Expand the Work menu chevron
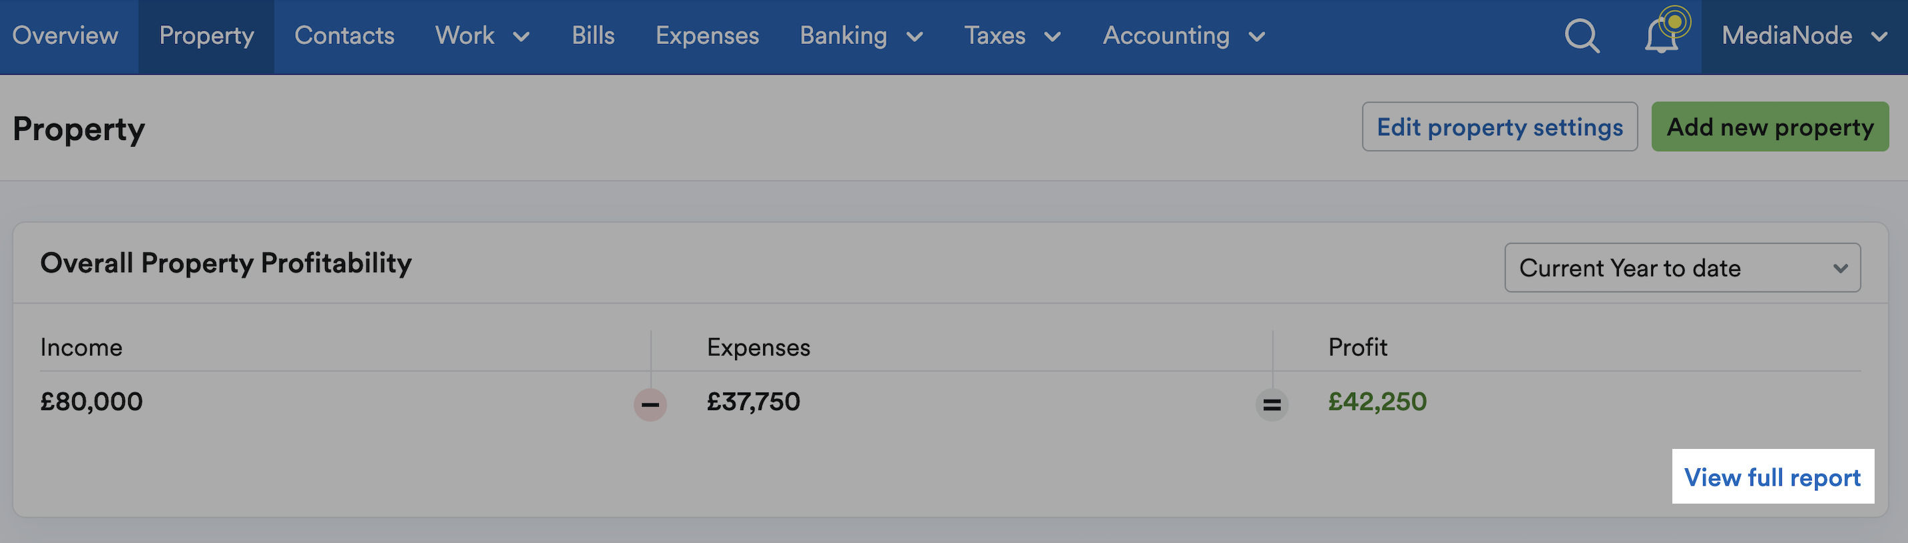This screenshot has width=1908, height=543. pyautogui.click(x=521, y=36)
